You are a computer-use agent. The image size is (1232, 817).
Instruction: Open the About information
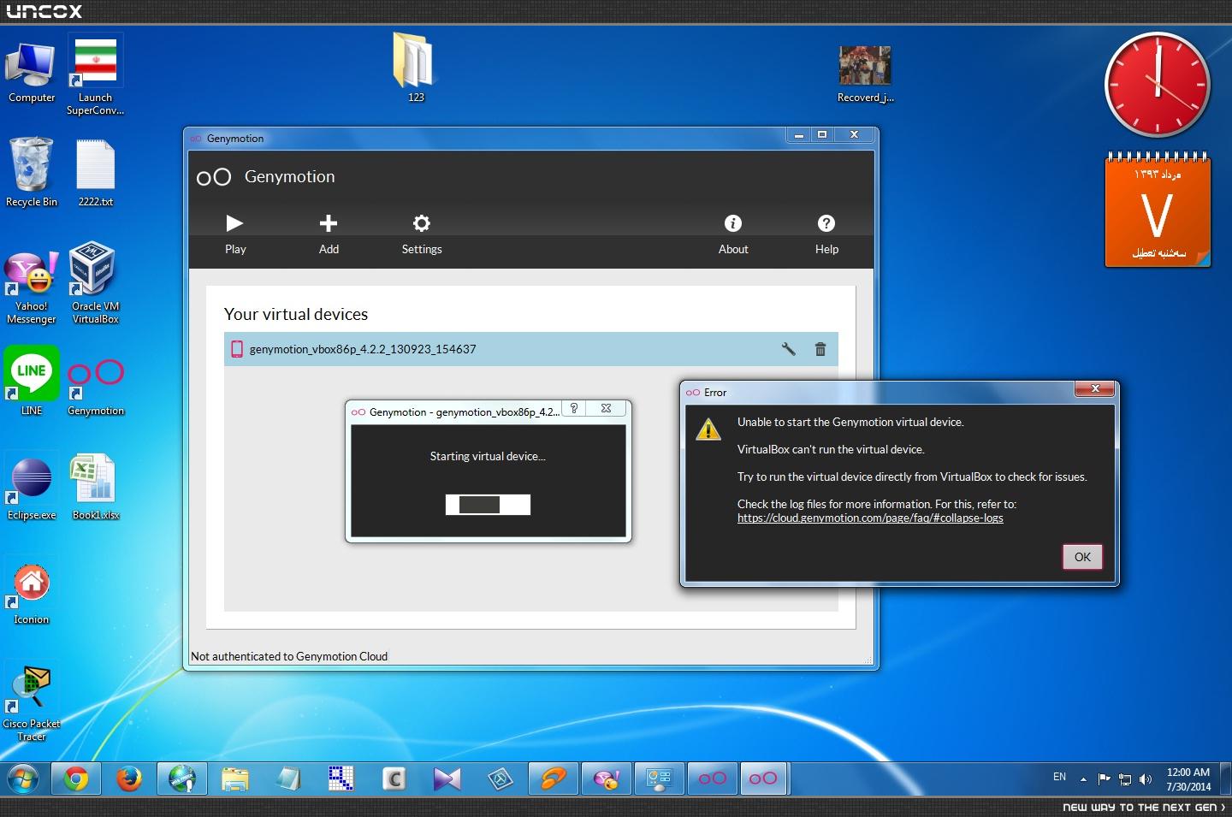point(733,234)
